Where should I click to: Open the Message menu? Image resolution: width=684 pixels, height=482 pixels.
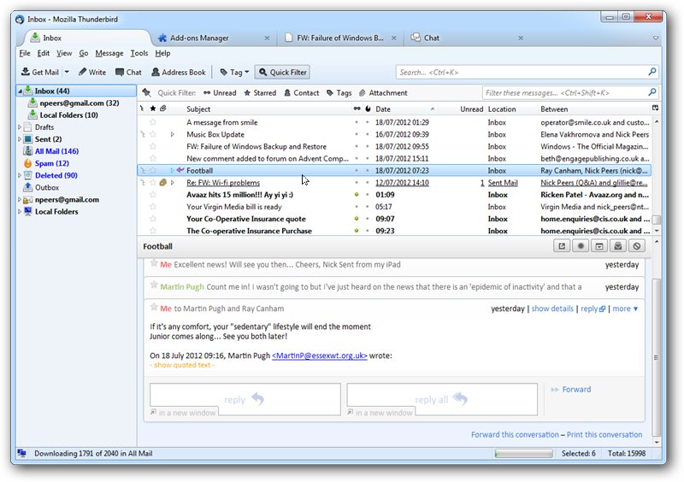(x=109, y=53)
